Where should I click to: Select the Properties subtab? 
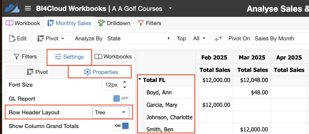pyautogui.click(x=101, y=72)
